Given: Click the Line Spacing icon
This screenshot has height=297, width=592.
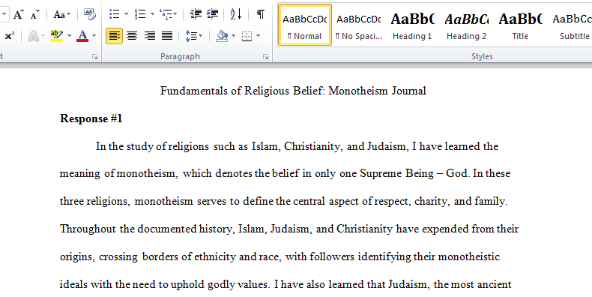Looking at the screenshot, I should [x=191, y=36].
